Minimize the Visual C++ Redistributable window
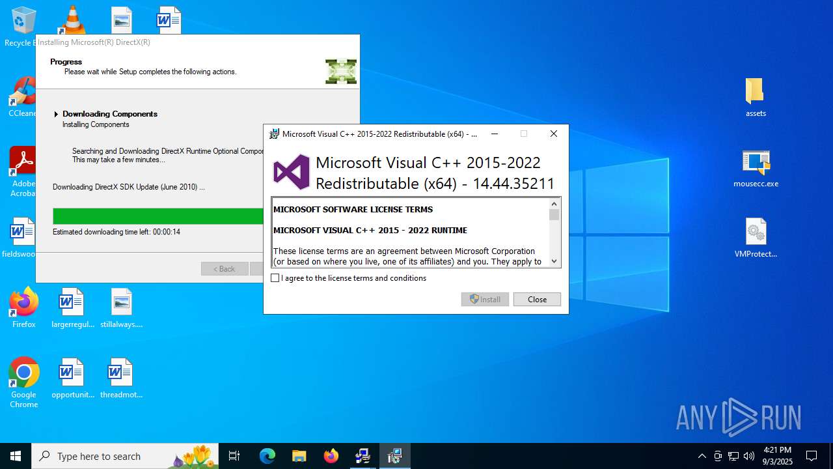This screenshot has height=469, width=833. pos(495,134)
